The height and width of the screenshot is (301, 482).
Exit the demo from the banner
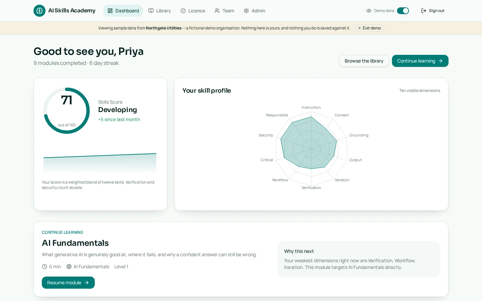(369, 28)
